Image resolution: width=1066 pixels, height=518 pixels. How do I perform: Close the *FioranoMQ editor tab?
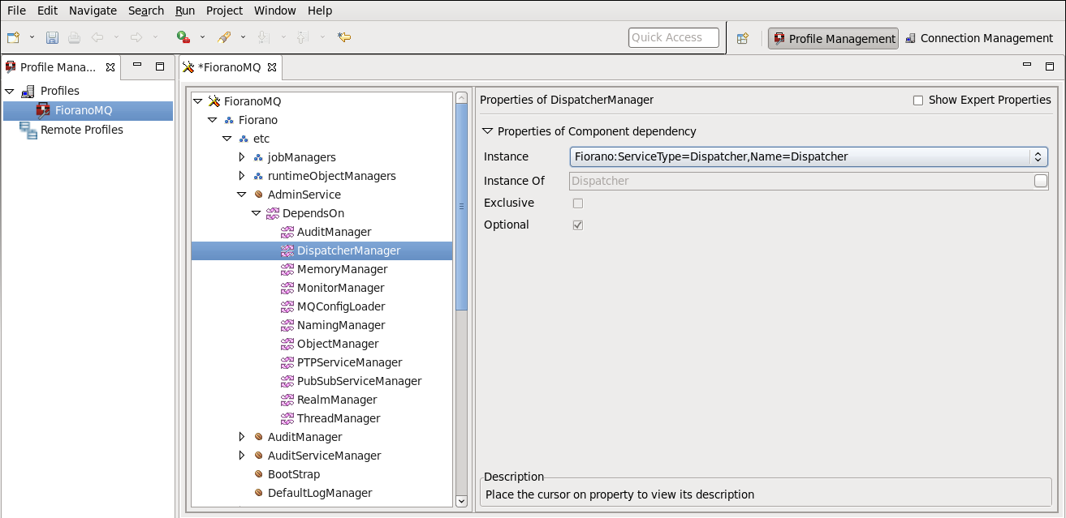272,67
